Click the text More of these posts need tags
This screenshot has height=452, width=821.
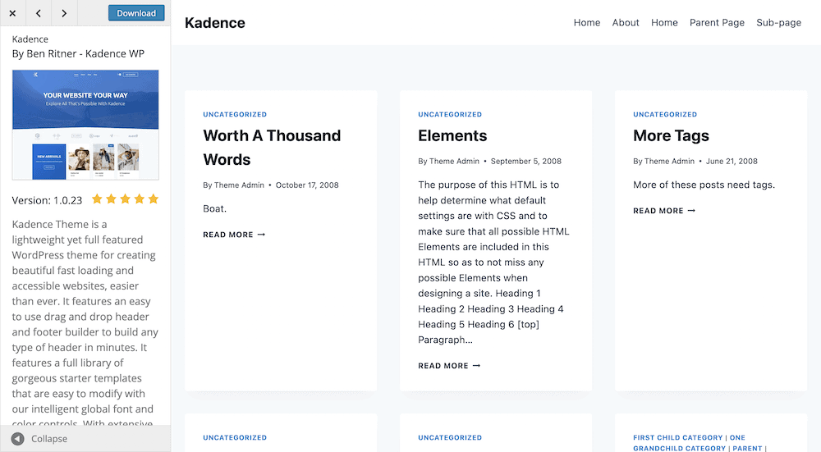(x=704, y=185)
